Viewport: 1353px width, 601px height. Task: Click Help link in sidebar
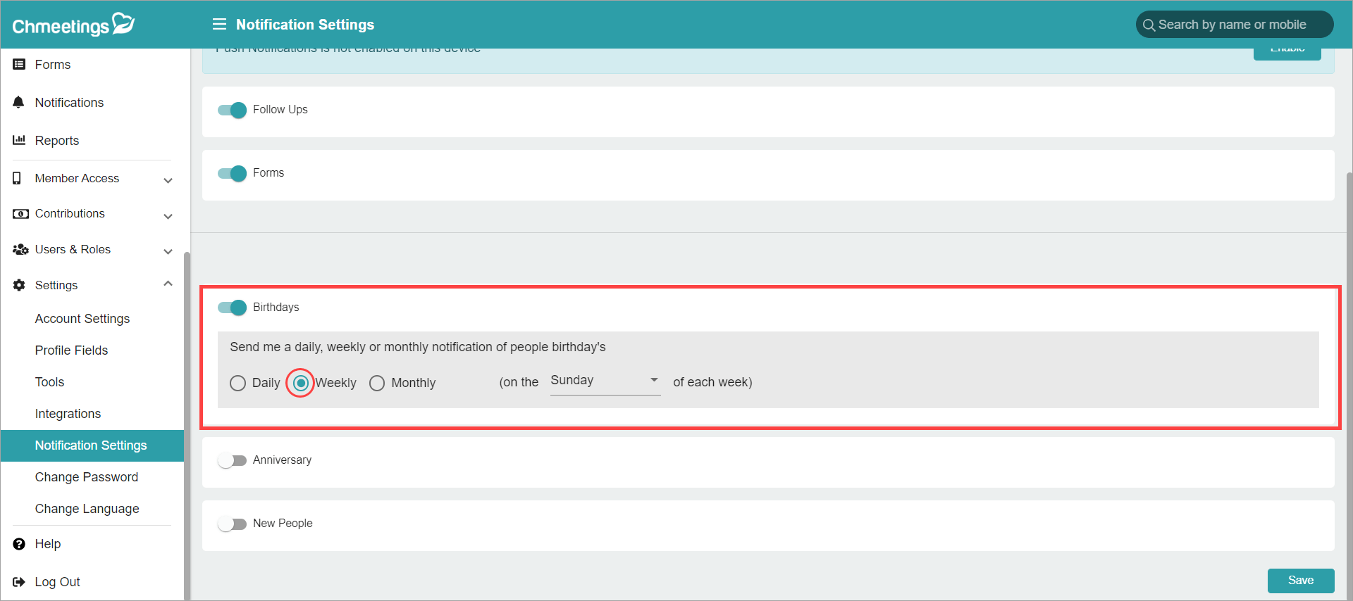48,544
